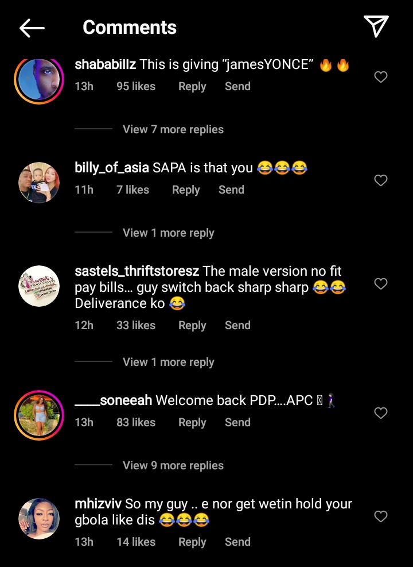Expand View 7 more replies

click(x=173, y=129)
